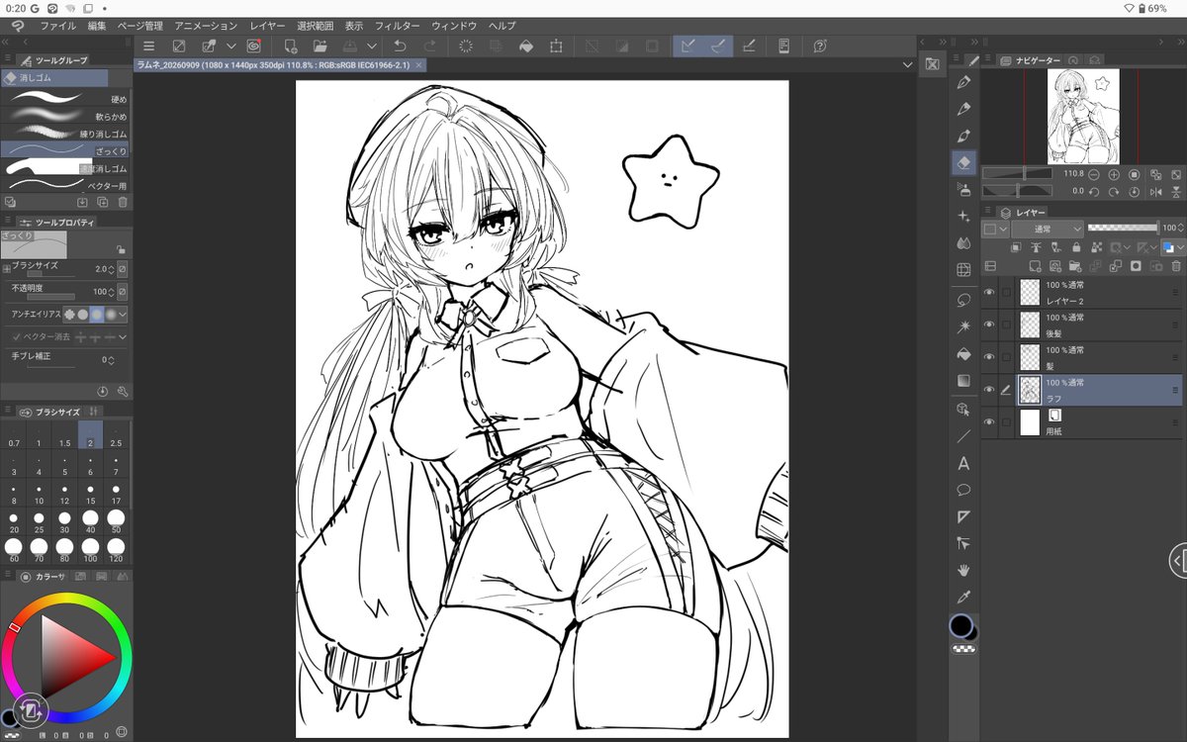Open the hamburger menu in the command bar
The image size is (1187, 742).
148,46
